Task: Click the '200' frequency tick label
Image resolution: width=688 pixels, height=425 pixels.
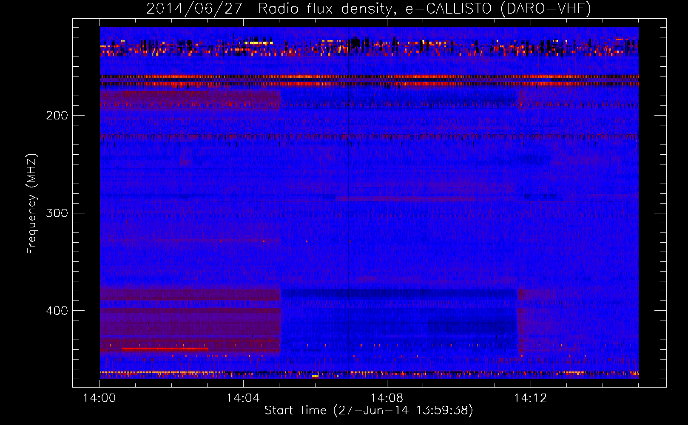Action: click(57, 116)
